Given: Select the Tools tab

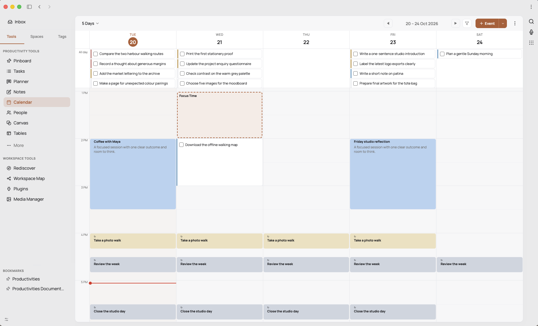Looking at the screenshot, I should tap(12, 37).
